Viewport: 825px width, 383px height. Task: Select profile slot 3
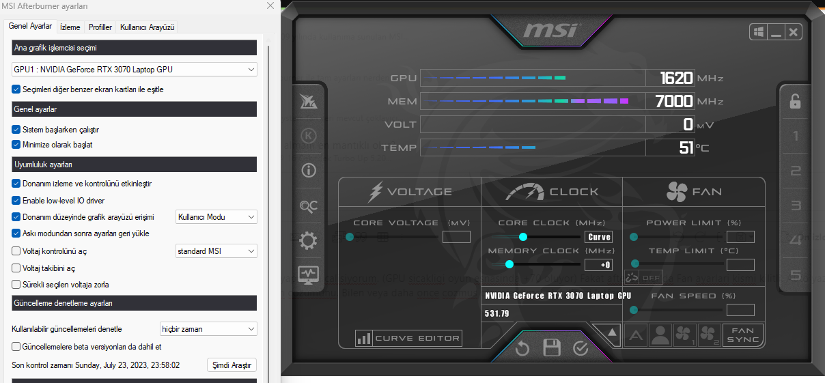point(795,205)
